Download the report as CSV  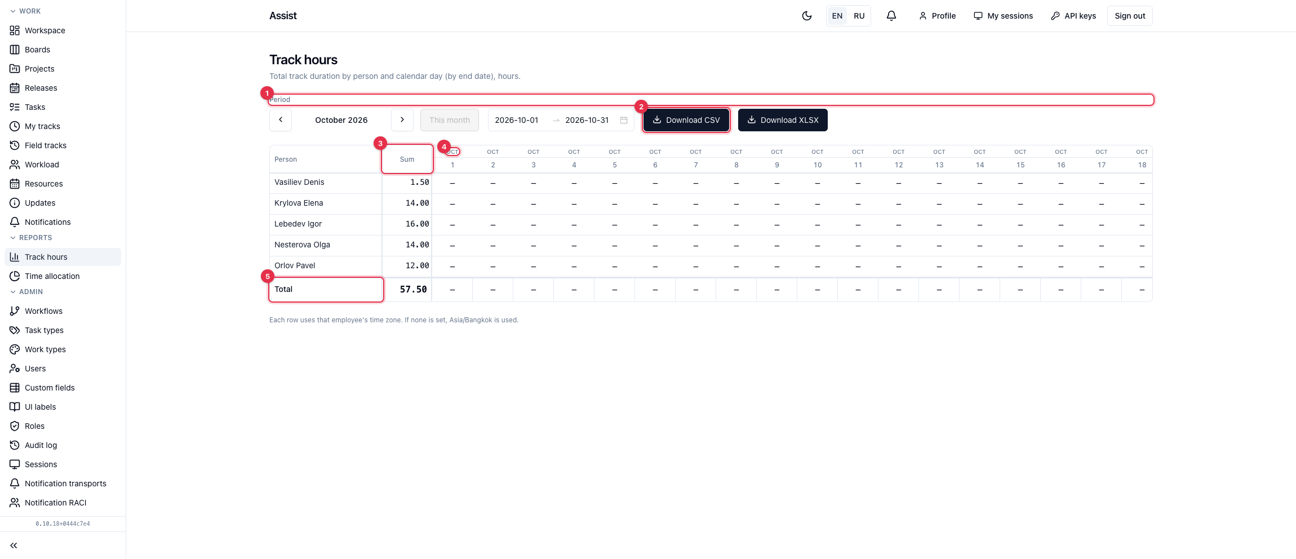[x=686, y=120]
